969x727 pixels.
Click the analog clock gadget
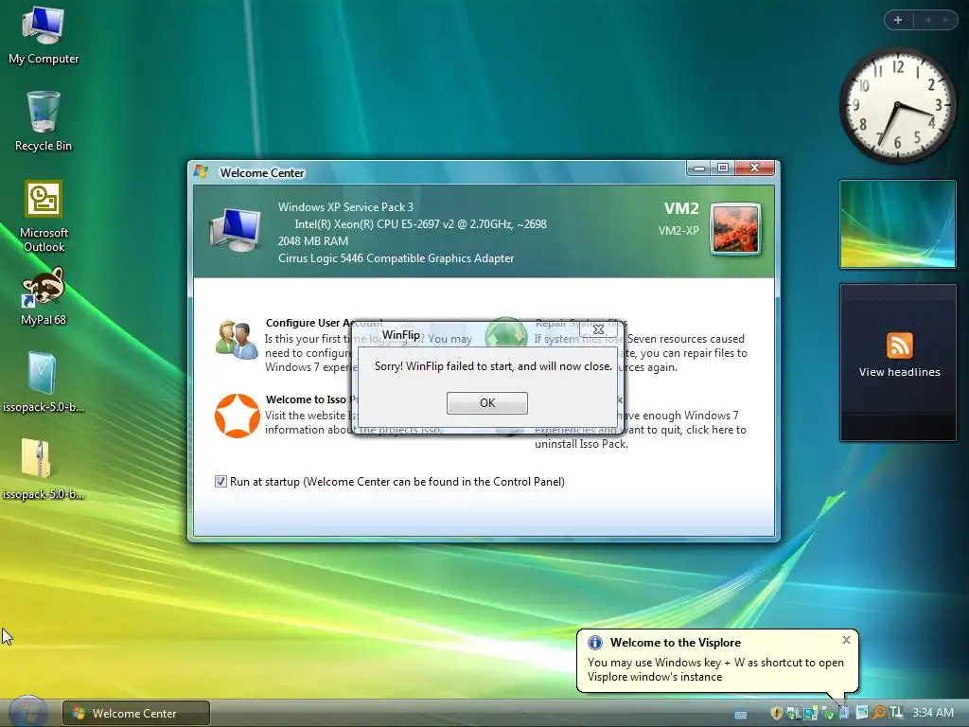[897, 106]
